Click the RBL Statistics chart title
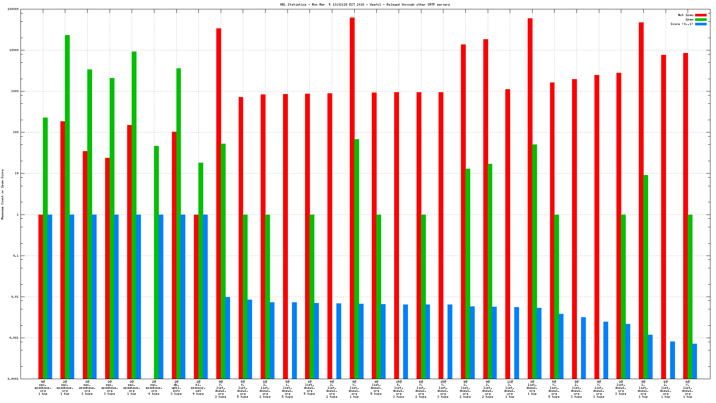 [365, 4]
